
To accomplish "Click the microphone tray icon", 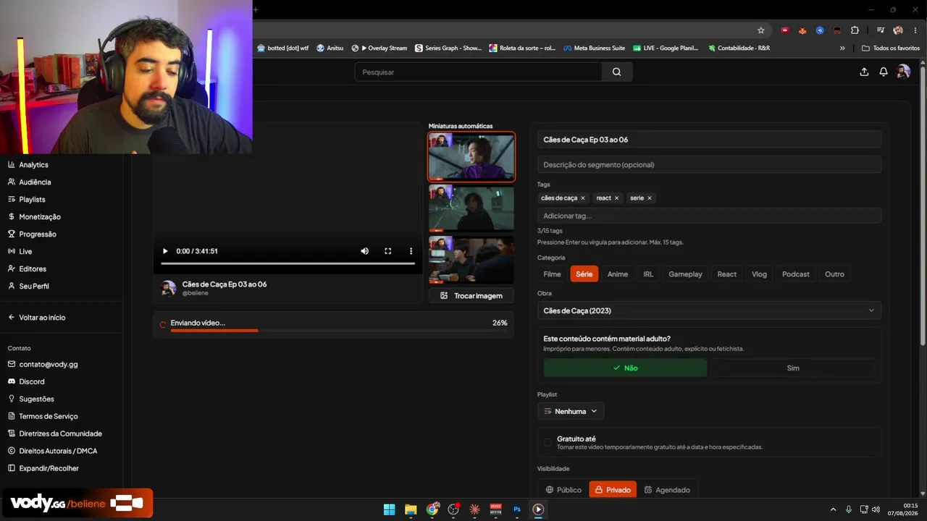I will tap(849, 509).
